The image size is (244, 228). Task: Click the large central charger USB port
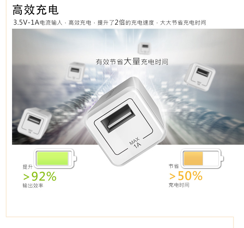click(x=118, y=118)
